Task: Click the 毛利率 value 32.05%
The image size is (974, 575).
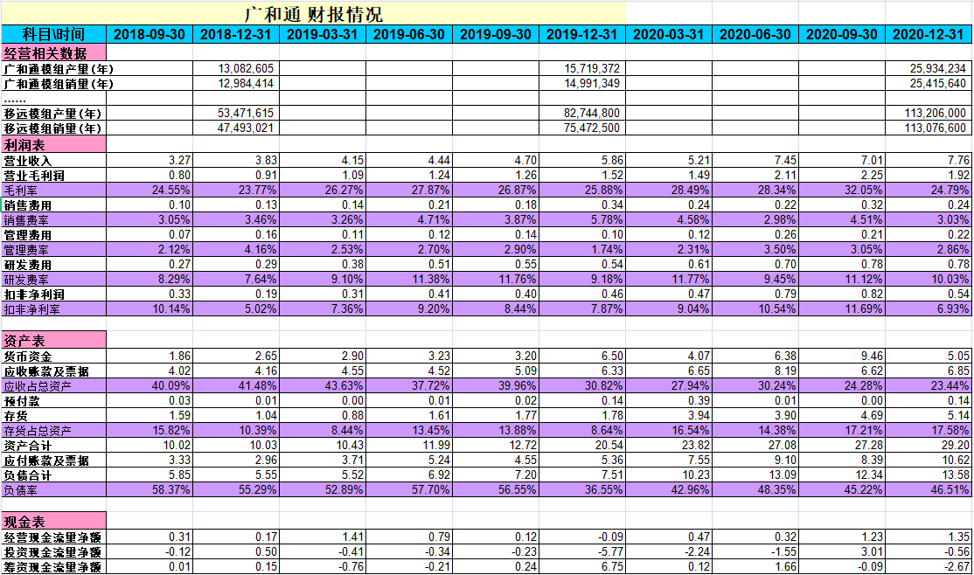Action: 842,190
